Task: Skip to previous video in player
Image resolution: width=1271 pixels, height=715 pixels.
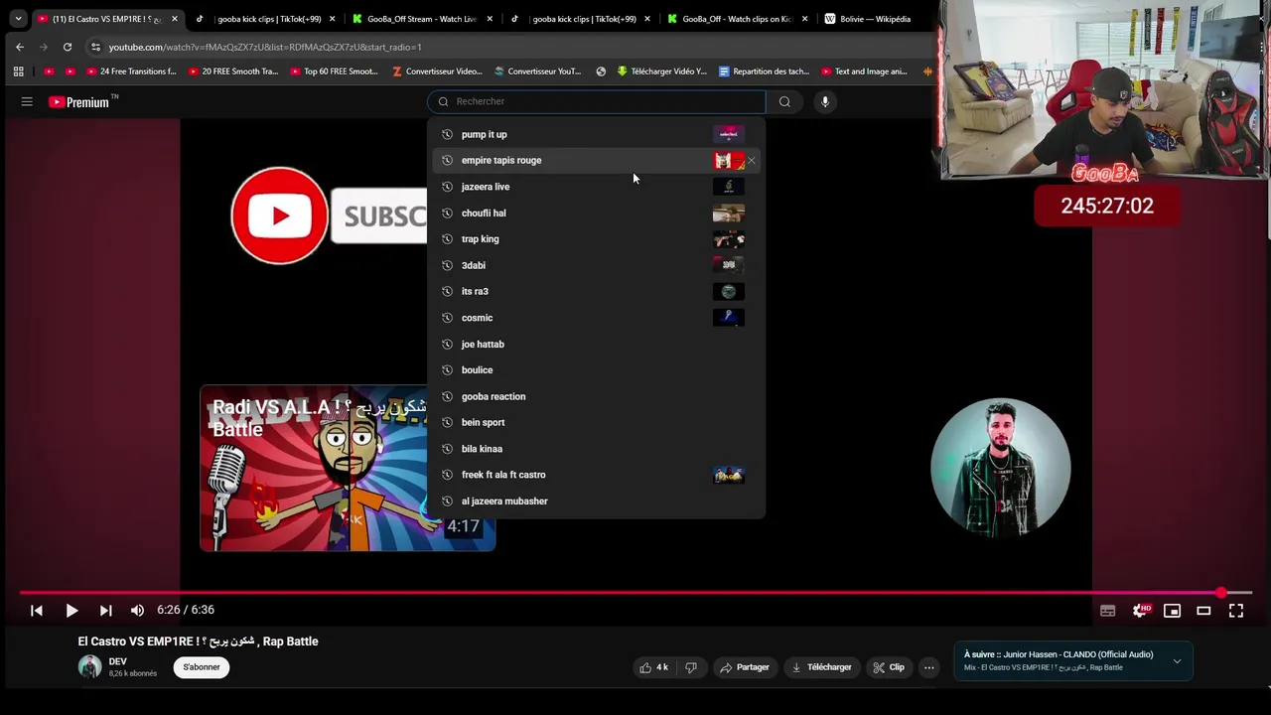Action: pos(37,611)
